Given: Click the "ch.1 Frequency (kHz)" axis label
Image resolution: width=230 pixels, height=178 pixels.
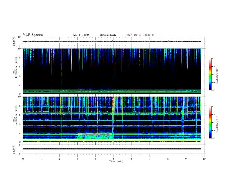Looking at the screenshot, I should click(15, 68).
